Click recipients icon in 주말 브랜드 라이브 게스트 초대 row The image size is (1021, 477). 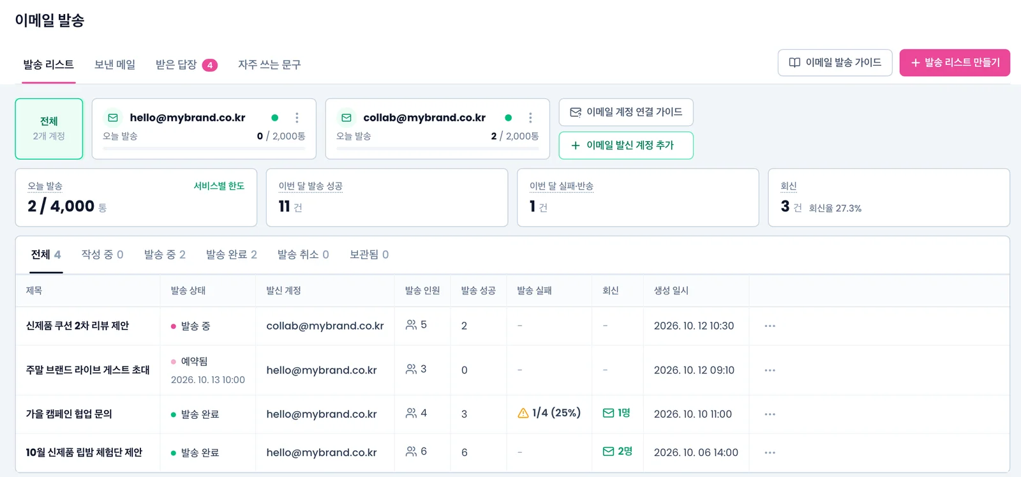pyautogui.click(x=412, y=369)
